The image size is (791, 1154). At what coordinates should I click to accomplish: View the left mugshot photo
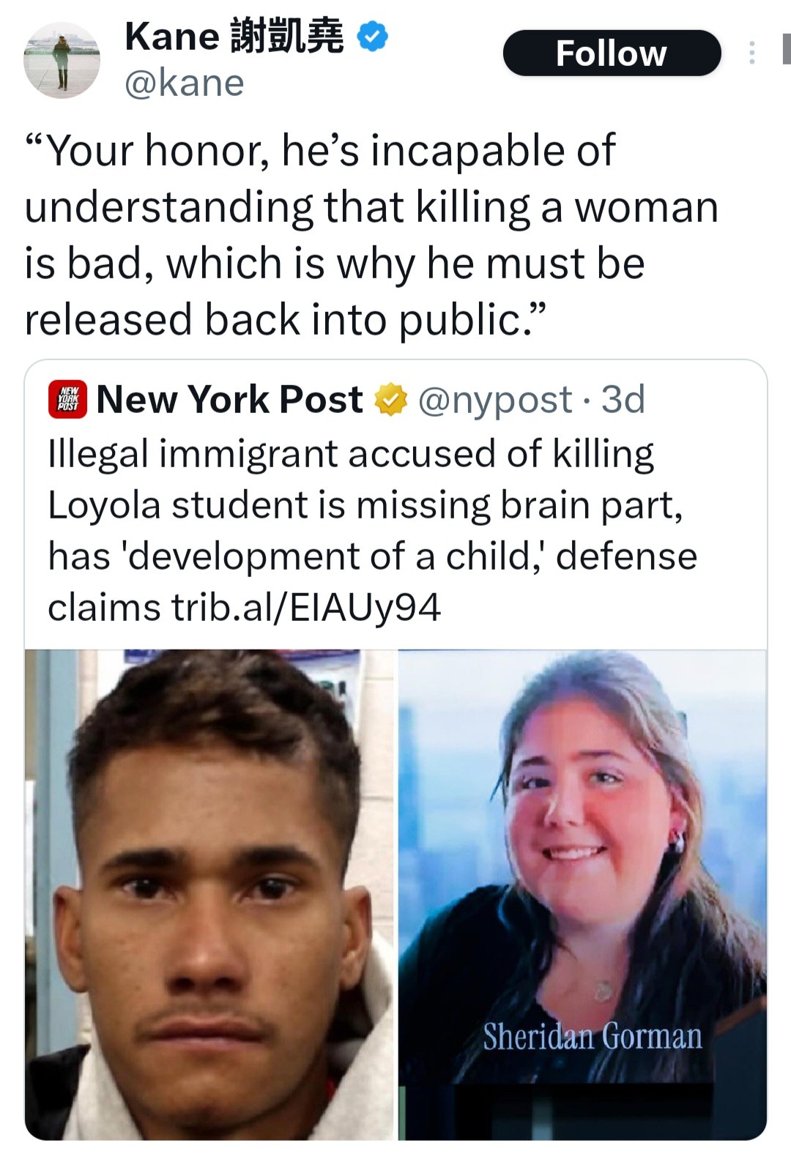pyautogui.click(x=209, y=894)
